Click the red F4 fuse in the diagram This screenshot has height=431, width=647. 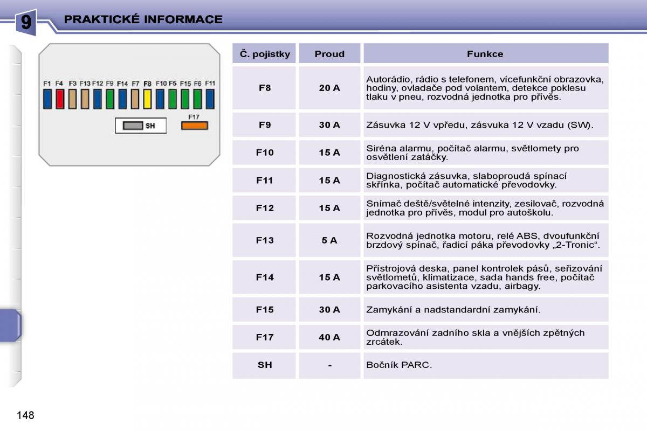pos(60,99)
